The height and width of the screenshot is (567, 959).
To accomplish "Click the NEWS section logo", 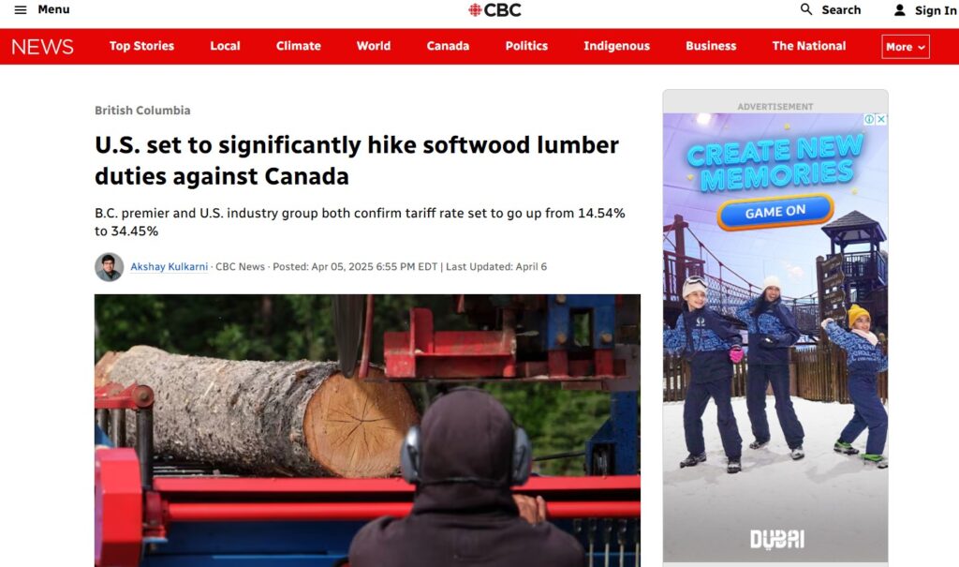I will point(42,47).
